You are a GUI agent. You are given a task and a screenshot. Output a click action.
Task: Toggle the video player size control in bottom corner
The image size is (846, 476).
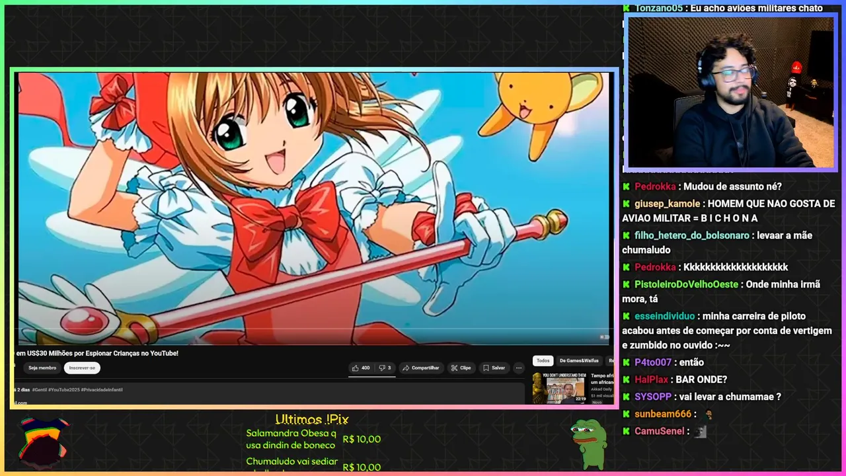(604, 337)
